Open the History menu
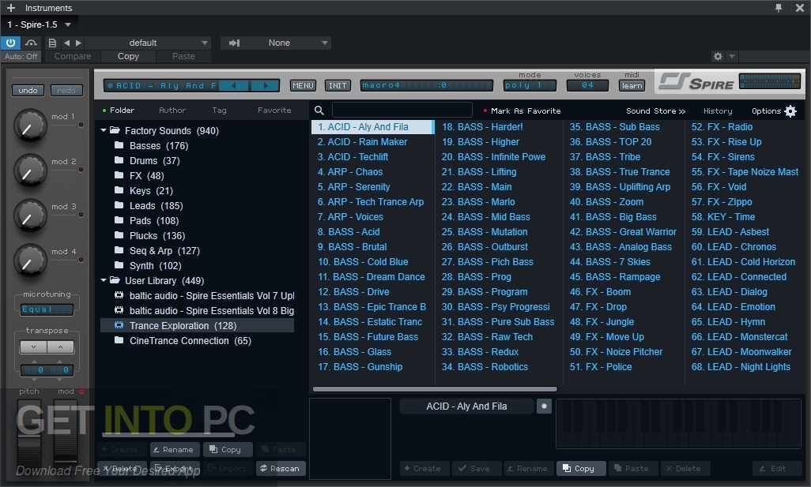Screen dimensions: 811x487 [718, 111]
